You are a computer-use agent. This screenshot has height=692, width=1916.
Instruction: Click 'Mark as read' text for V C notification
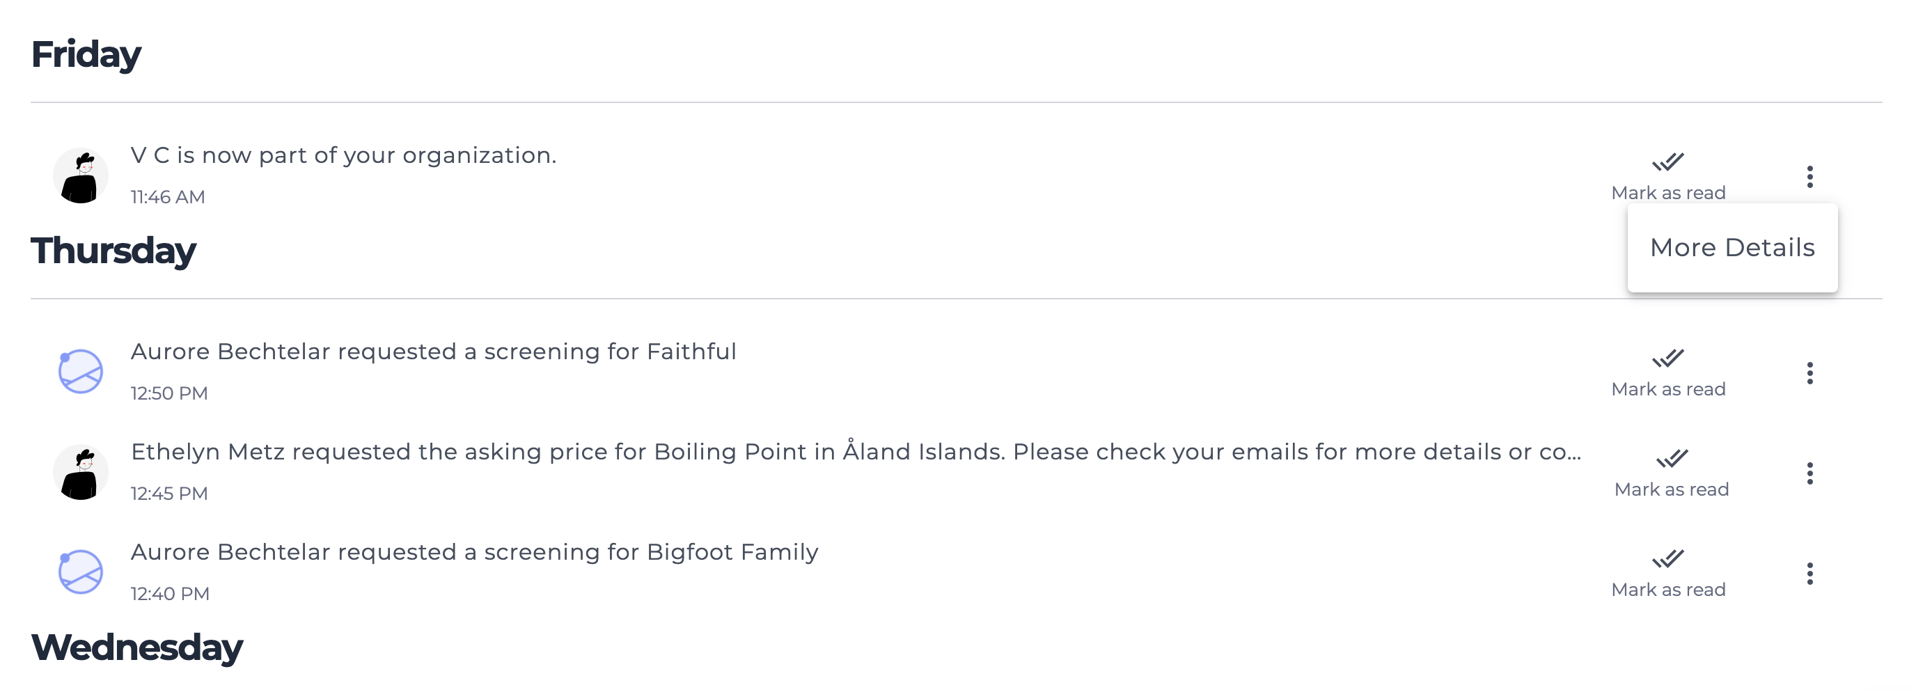pyautogui.click(x=1667, y=193)
